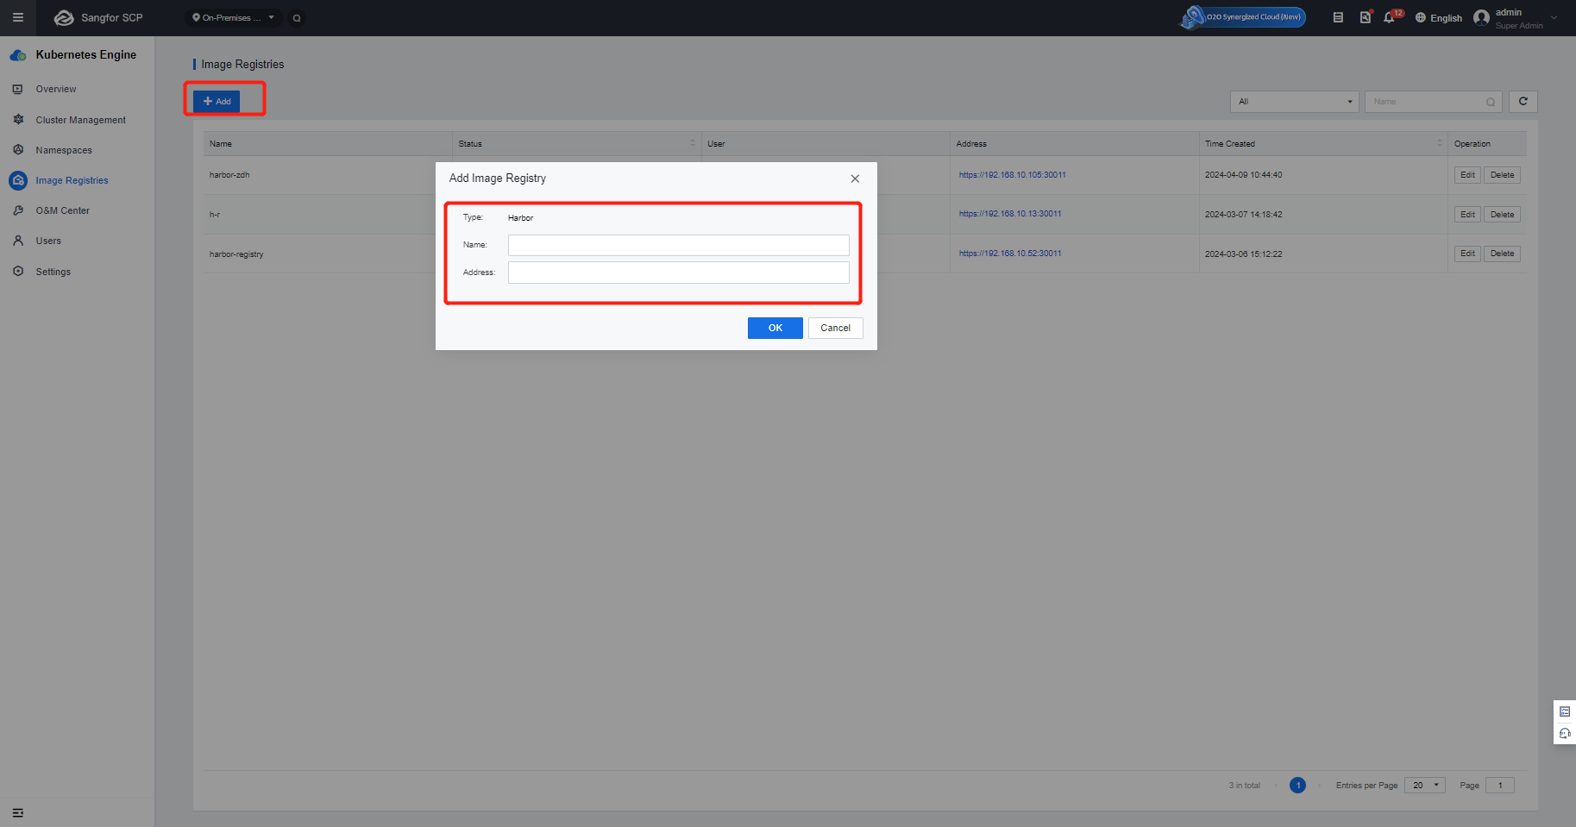Click the Name field in the dialog
Image resolution: width=1576 pixels, height=827 pixels.
[x=679, y=246]
